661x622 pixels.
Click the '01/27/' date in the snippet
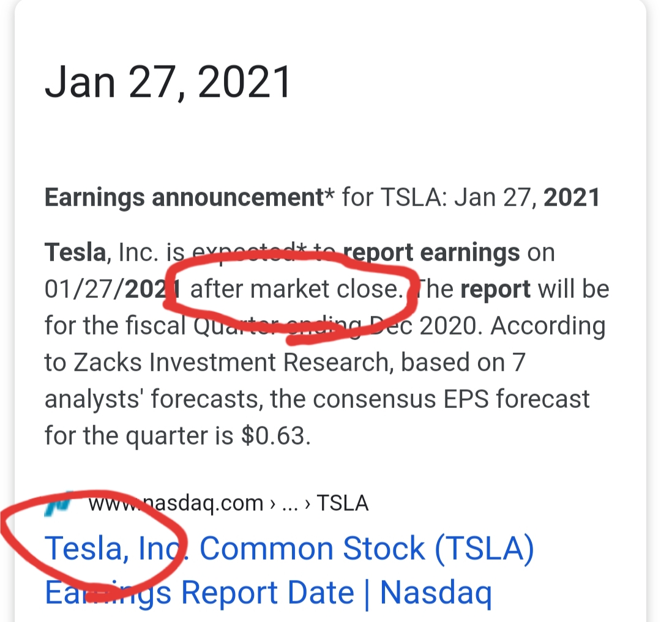[84, 288]
